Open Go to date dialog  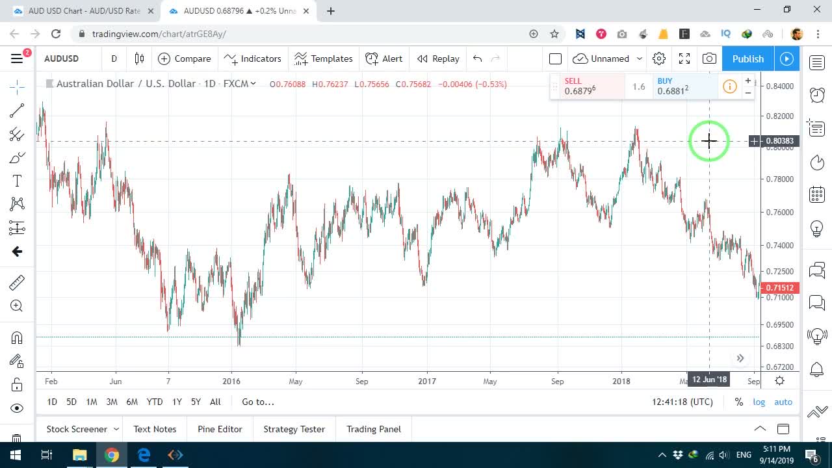point(258,402)
